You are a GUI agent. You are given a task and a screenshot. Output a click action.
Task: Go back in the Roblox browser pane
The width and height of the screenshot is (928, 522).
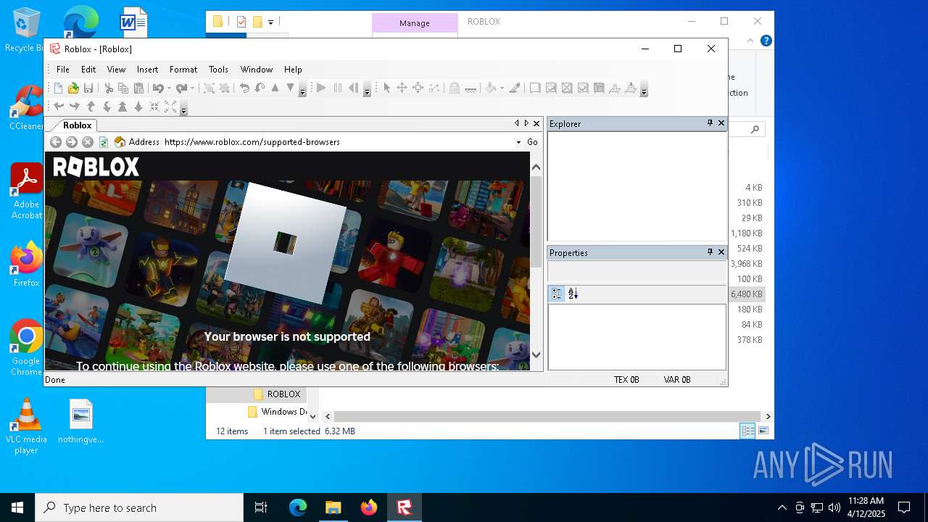(x=56, y=142)
